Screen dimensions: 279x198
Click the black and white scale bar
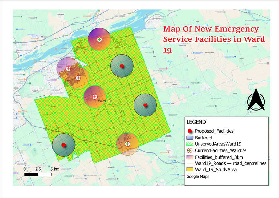pyautogui.click(x=38, y=175)
